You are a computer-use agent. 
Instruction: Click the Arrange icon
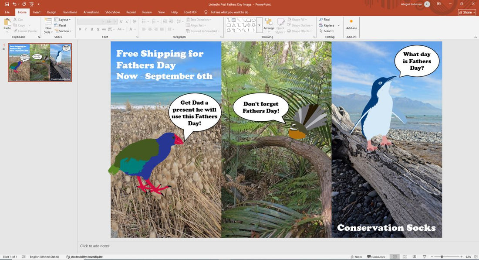(269, 22)
